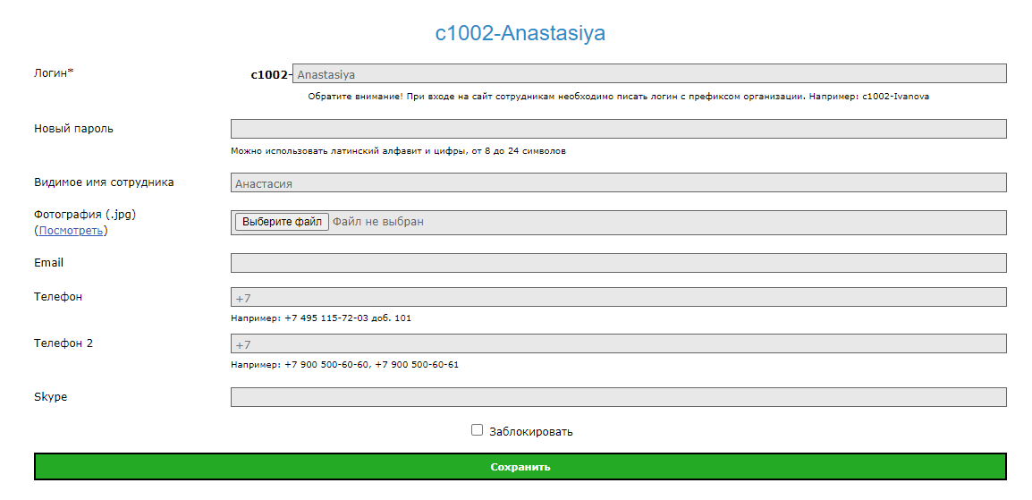Viewport: 1032px width, 500px height.
Task: Click the Skype field label
Action: click(x=50, y=397)
